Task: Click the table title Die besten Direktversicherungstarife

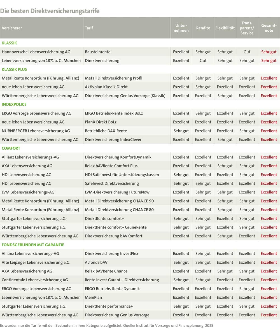Action: [50, 11]
